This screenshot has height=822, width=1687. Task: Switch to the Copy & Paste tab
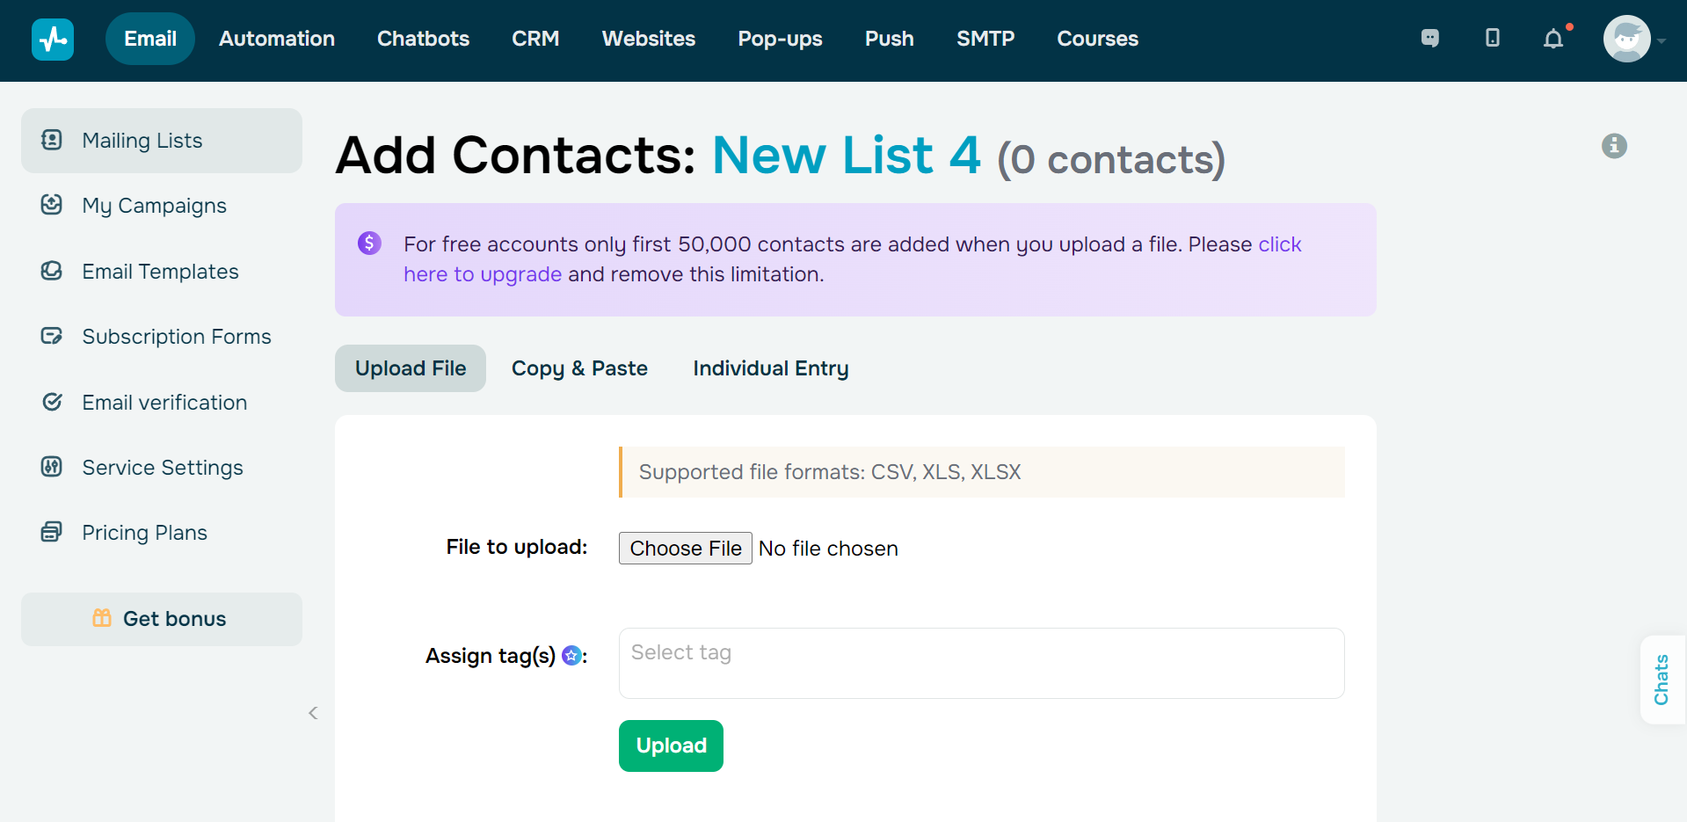point(579,368)
